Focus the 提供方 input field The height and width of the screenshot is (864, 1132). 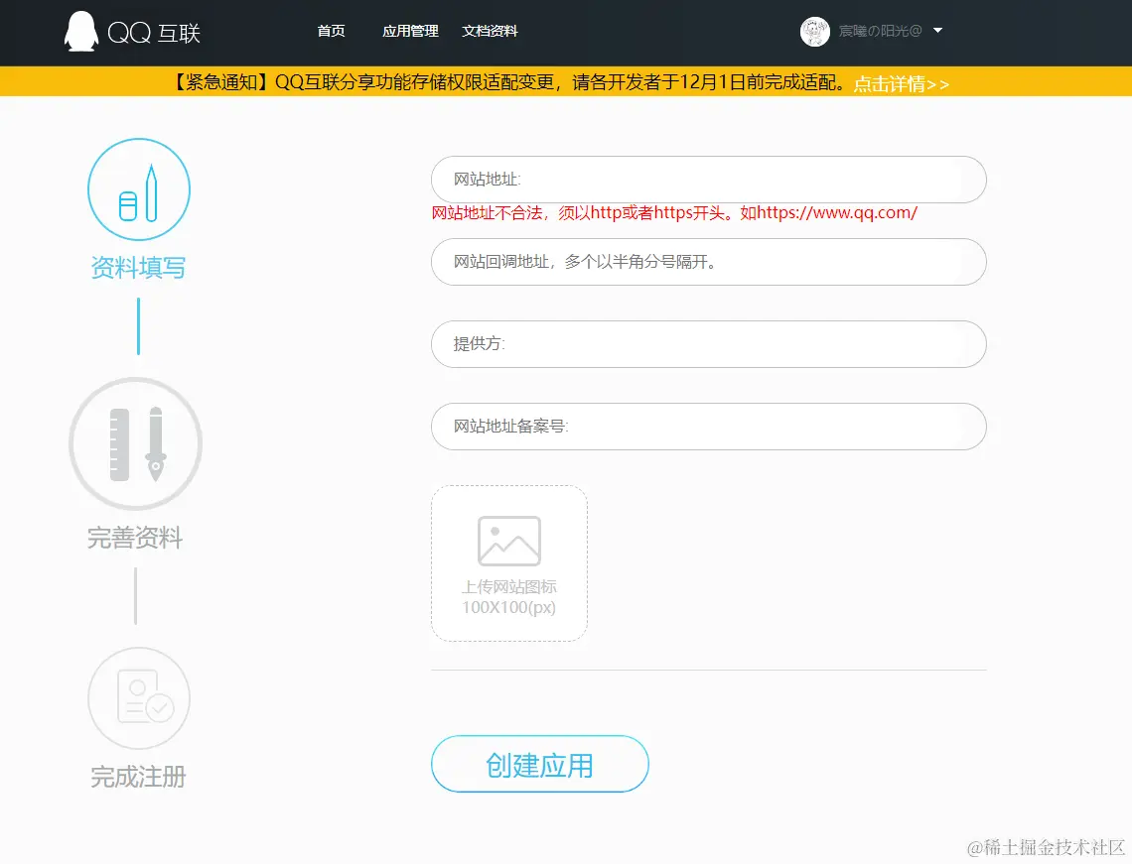708,344
